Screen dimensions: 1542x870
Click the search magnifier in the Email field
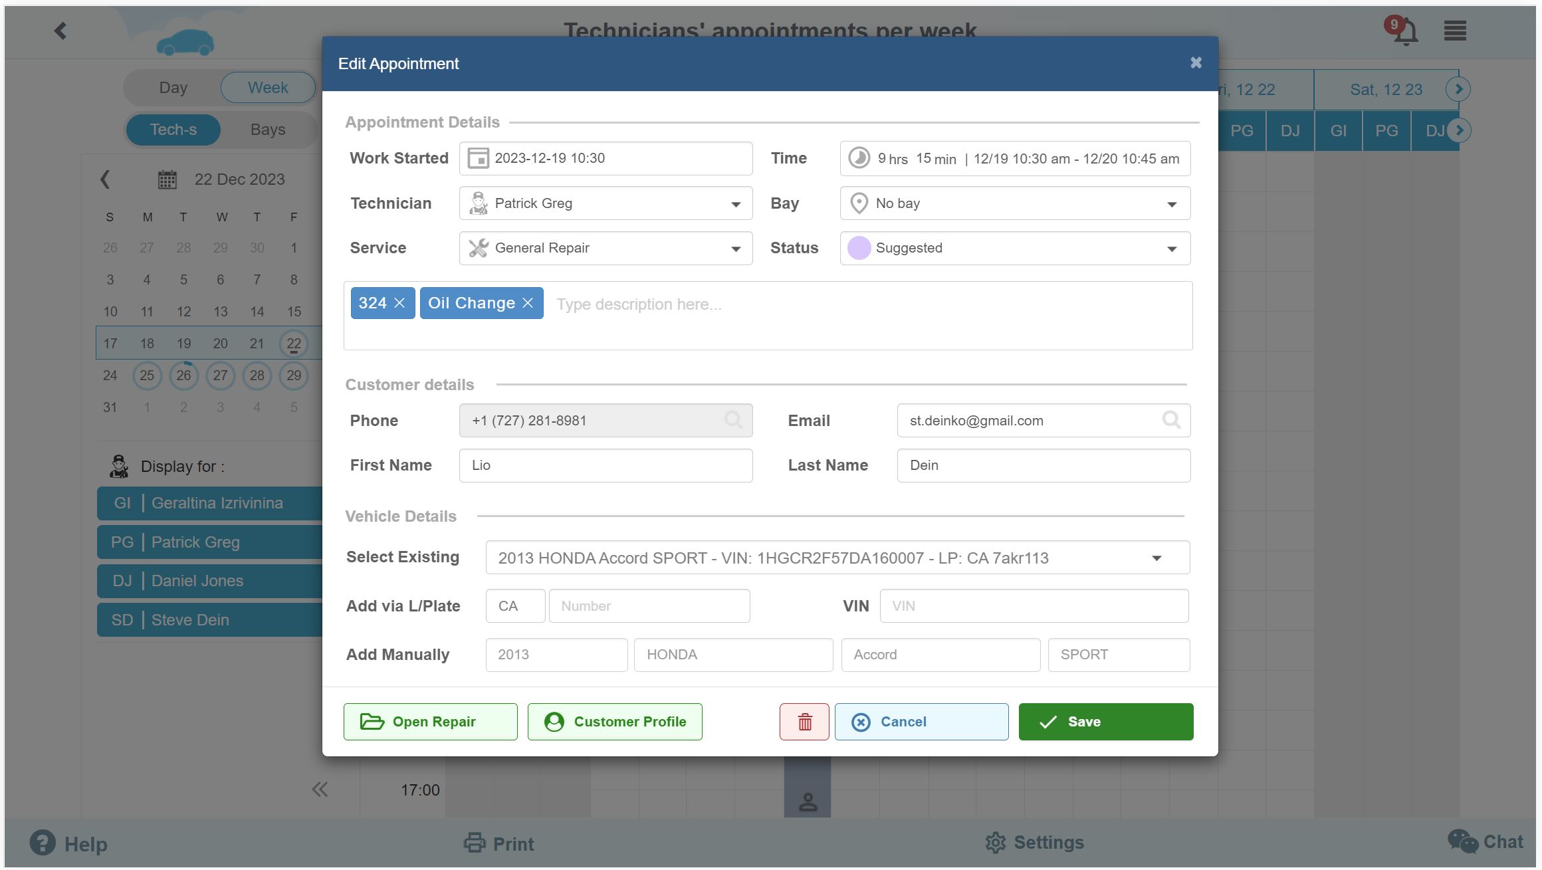1171,420
